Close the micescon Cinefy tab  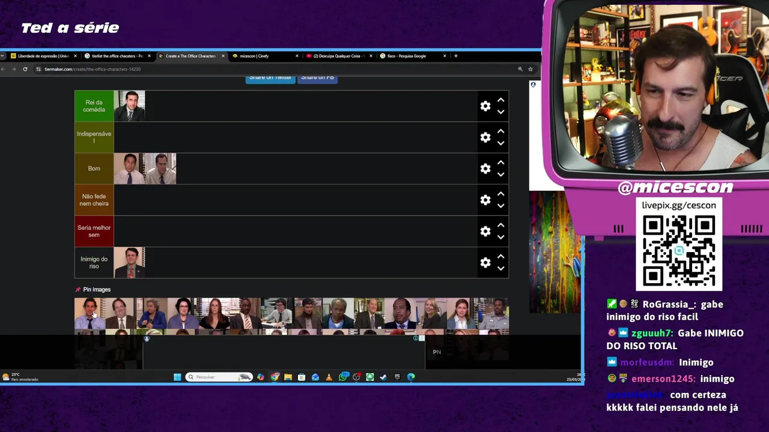[x=297, y=56]
